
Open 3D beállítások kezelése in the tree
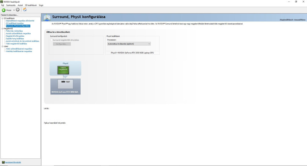[15, 23]
